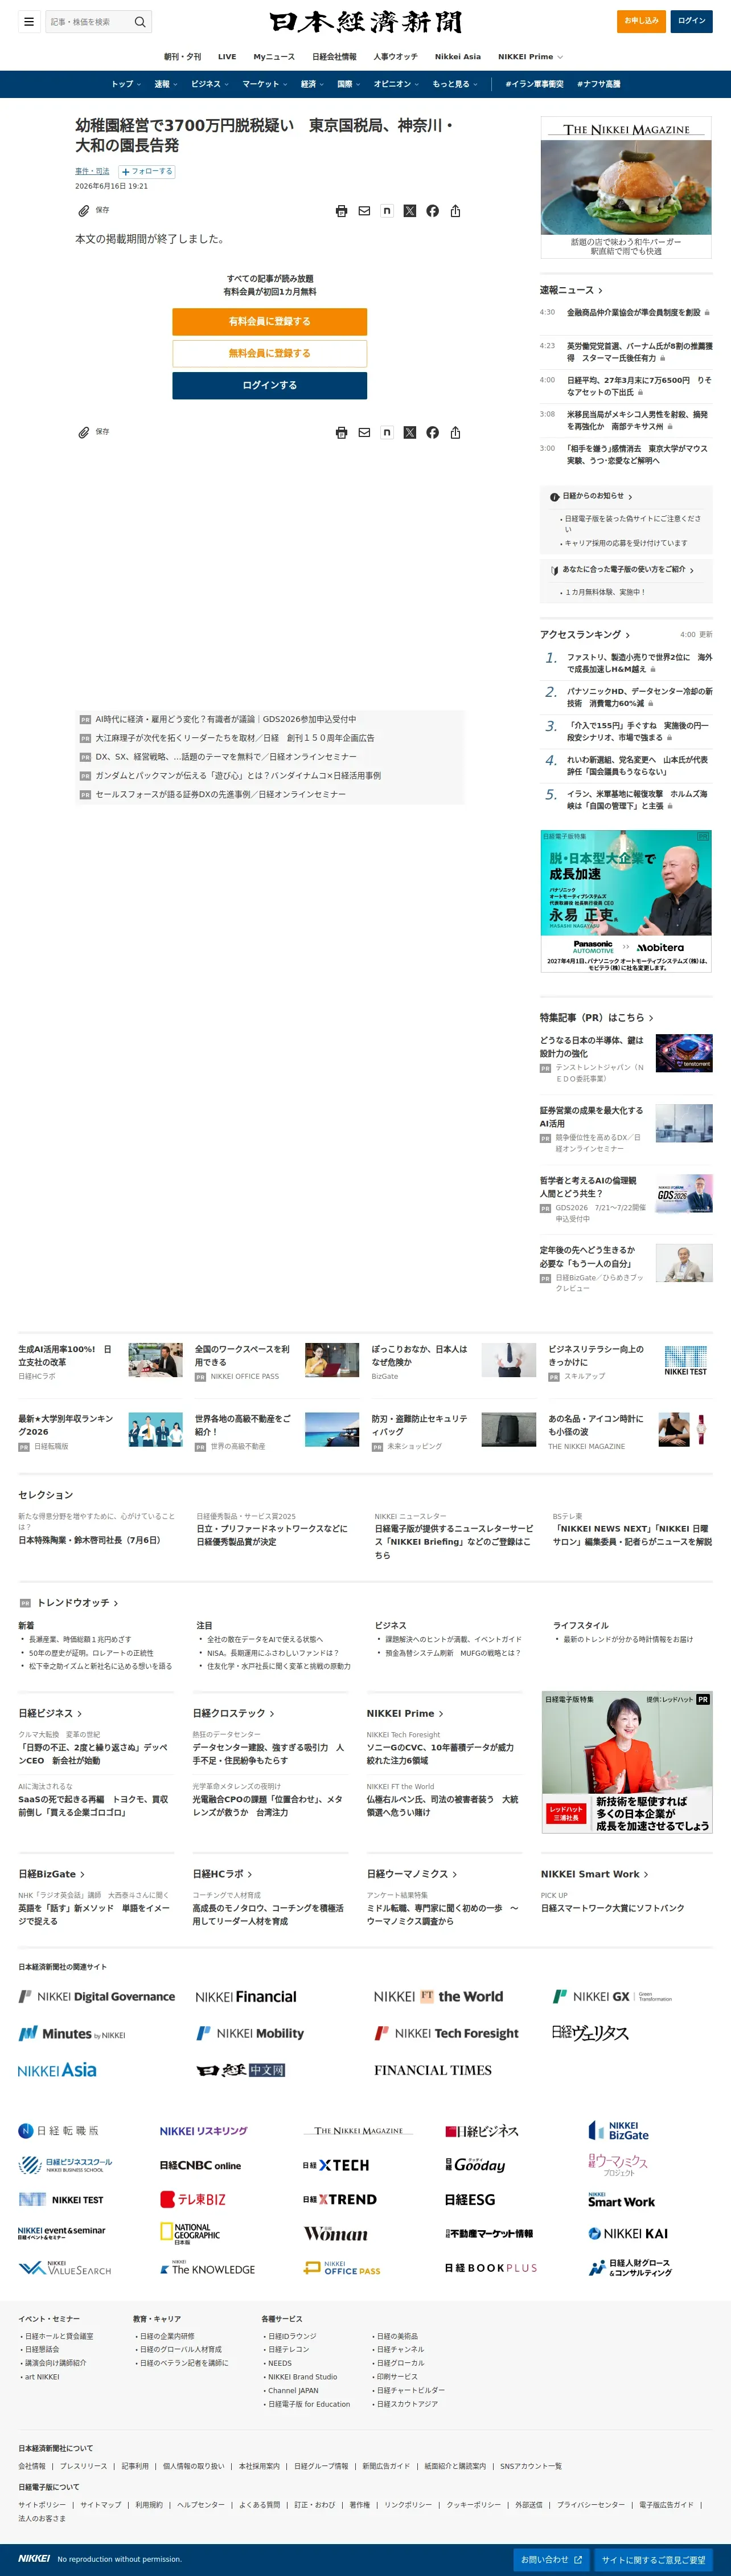The image size is (731, 2576).
Task: Share on X using icon below ログインする button
Action: click(409, 433)
